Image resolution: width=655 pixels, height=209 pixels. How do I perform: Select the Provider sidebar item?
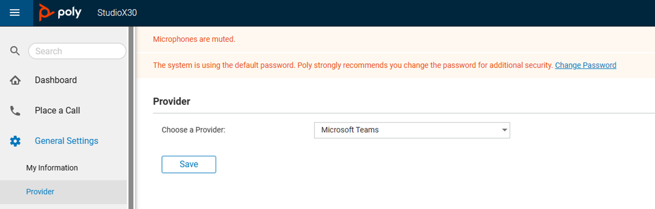coord(40,192)
